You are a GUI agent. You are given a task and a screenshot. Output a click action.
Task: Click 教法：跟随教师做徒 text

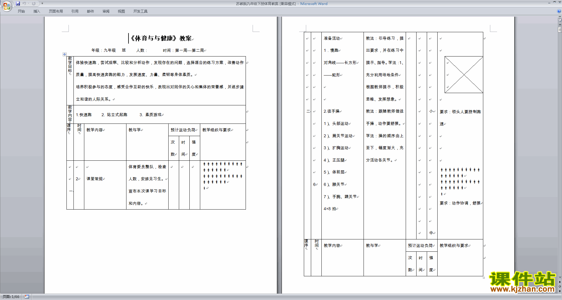click(385, 111)
